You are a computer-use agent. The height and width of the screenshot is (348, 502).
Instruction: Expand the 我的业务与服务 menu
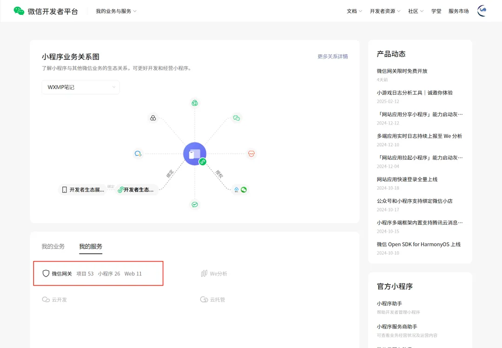point(116,11)
